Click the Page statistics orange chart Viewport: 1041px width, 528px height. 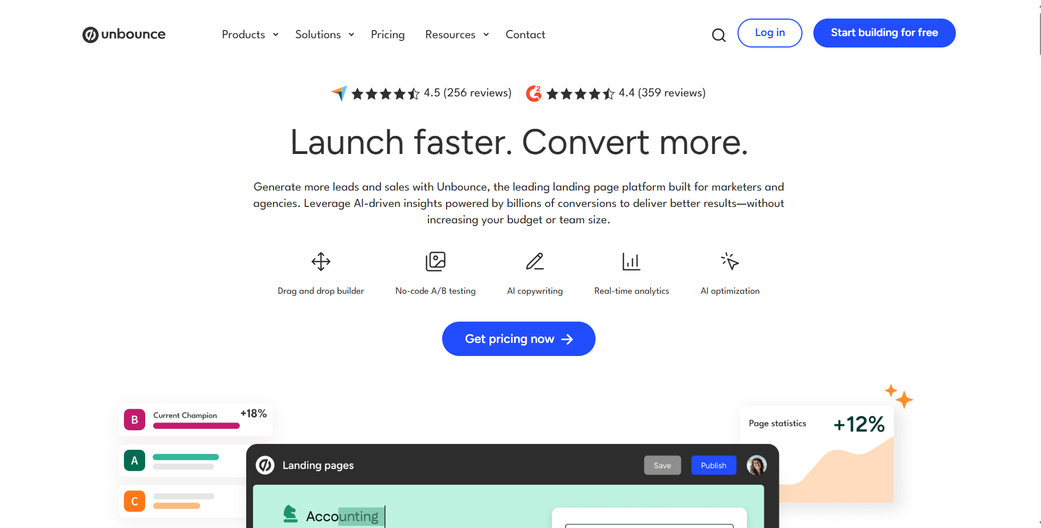[836, 471]
